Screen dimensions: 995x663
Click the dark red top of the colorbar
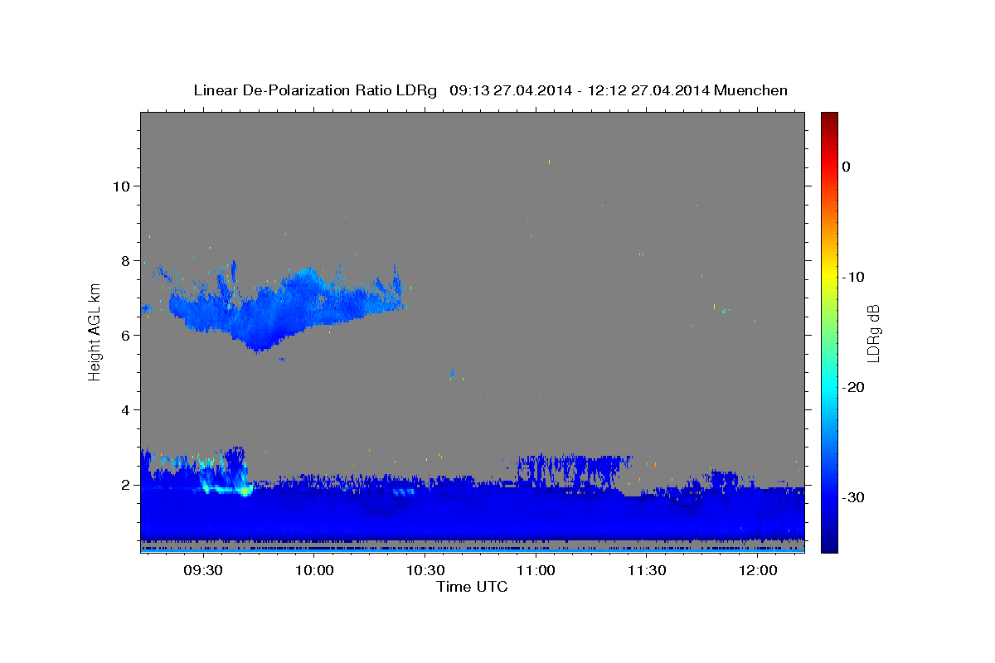click(x=828, y=118)
